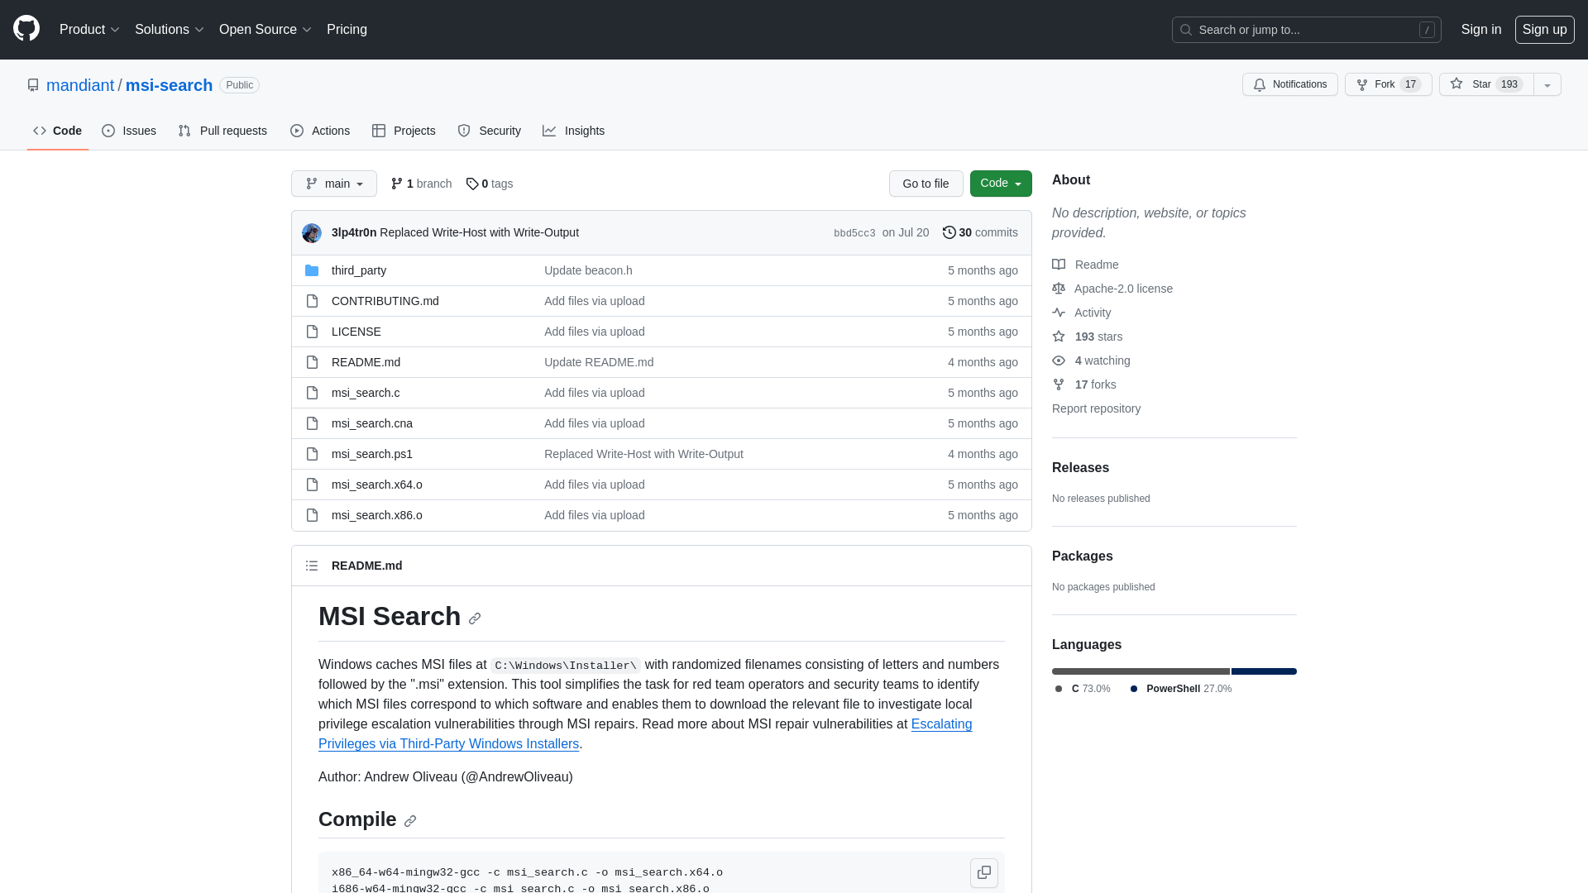Expand the Solutions menu
Screen dimensions: 1588x893
point(169,30)
